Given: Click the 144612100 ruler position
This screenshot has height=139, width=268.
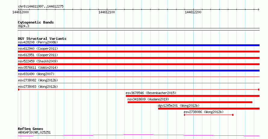Looking at the screenshot, I should click(107, 12).
